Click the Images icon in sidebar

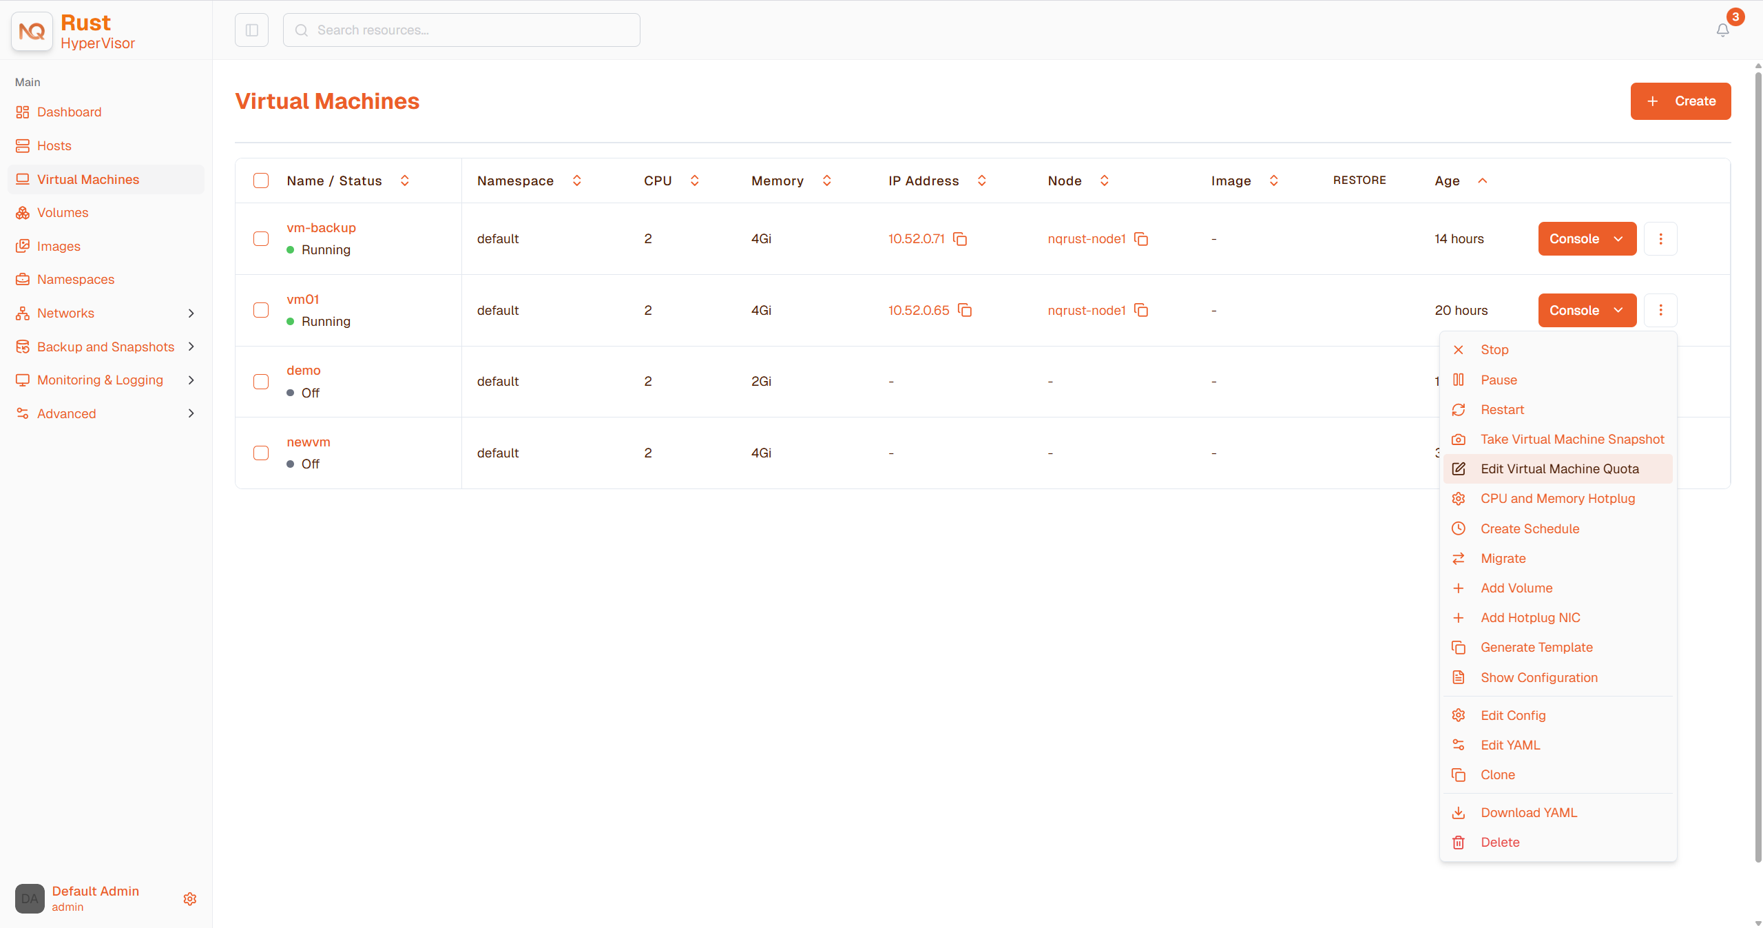pyautogui.click(x=23, y=247)
